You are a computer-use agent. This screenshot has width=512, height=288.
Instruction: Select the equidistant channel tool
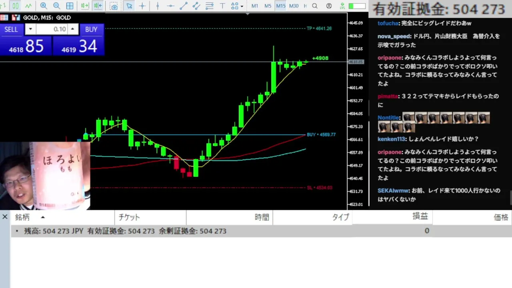tap(196, 6)
